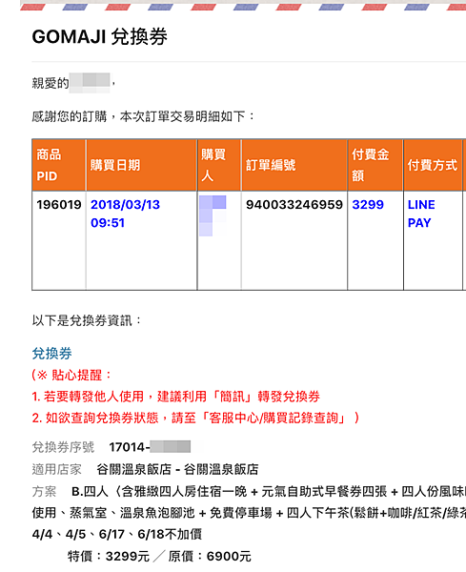This screenshot has width=466, height=572.
Task: Click the 兌換券序號 label
Action: click(x=63, y=447)
